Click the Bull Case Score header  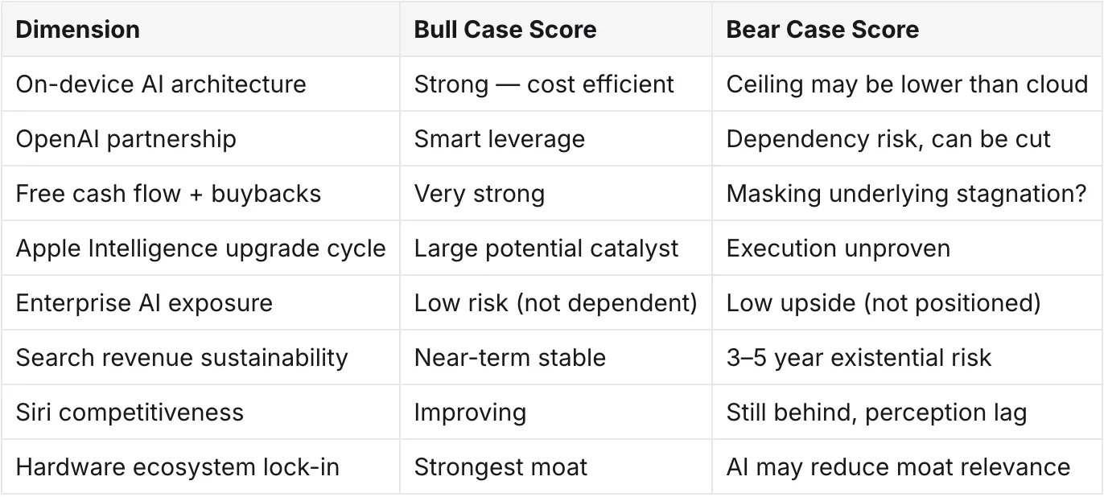[556, 30]
